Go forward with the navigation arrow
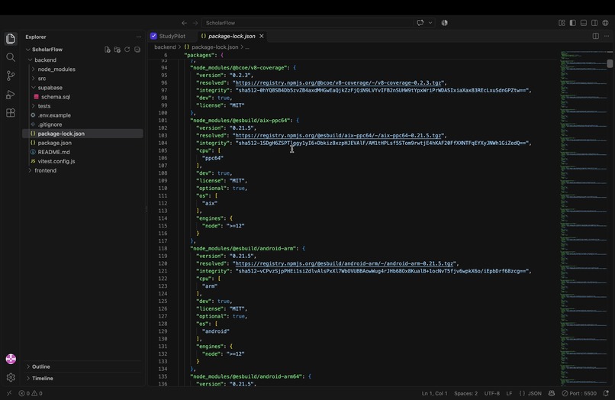Image resolution: width=615 pixels, height=400 pixels. coord(195,23)
